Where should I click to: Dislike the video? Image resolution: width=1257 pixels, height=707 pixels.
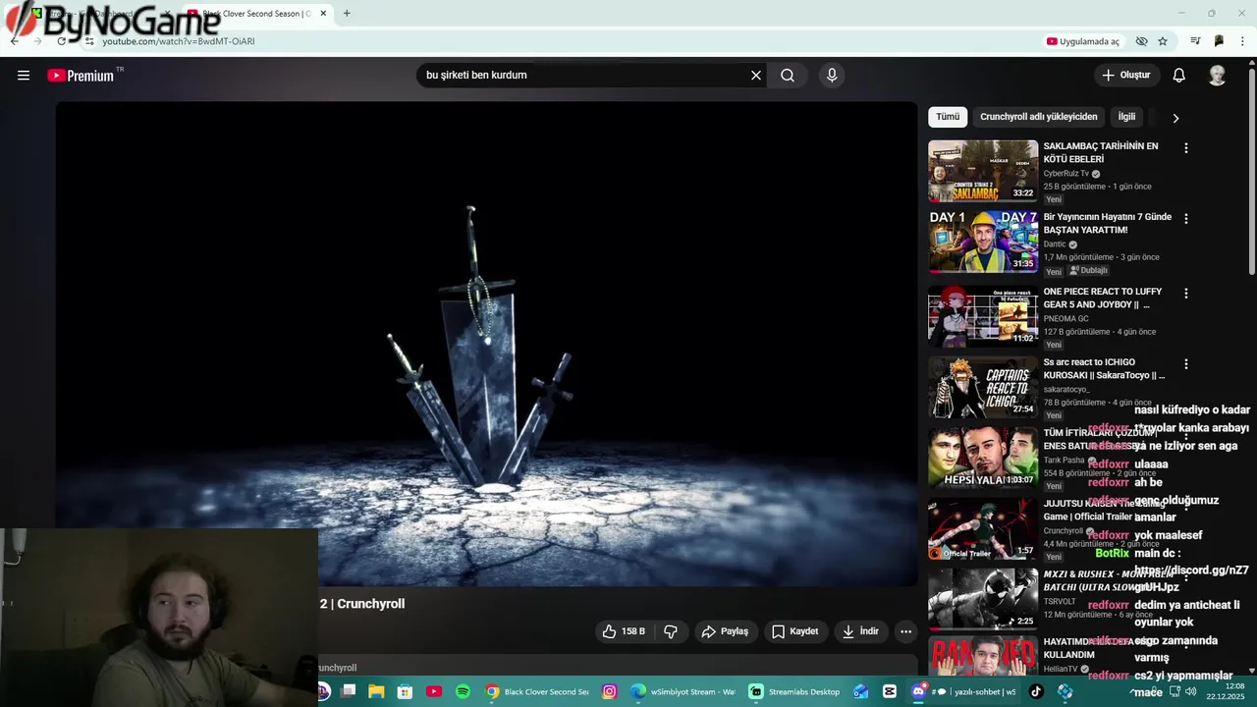(671, 631)
